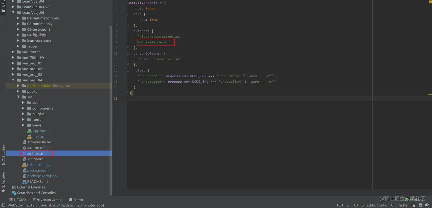
Task: Expand the 02-runtimeonly folder
Action: point(19,24)
